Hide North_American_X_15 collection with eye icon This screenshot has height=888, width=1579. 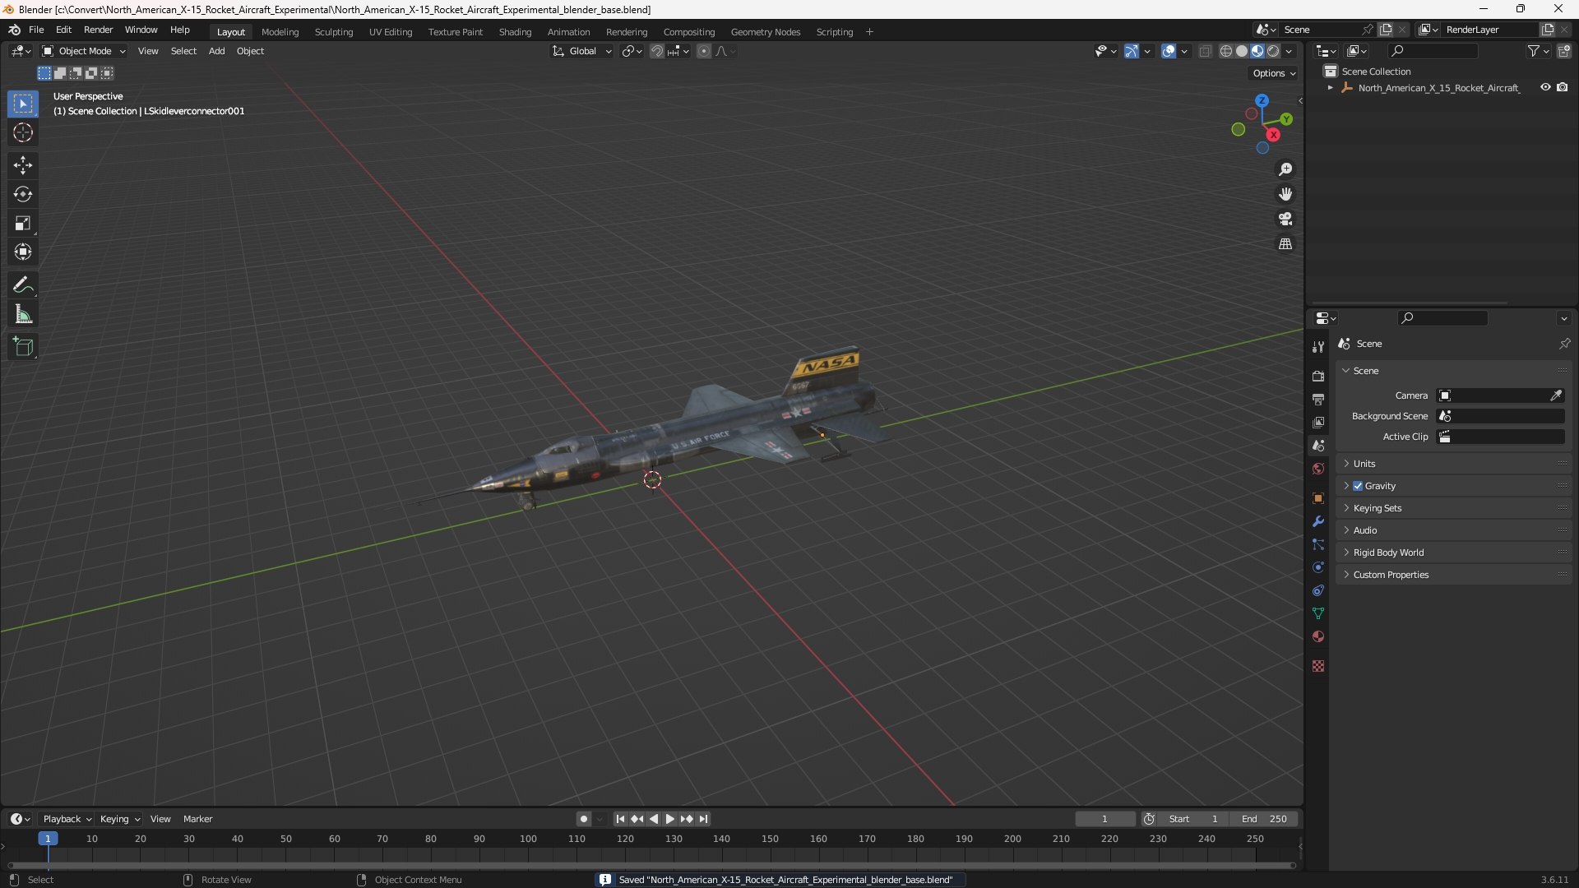[1545, 87]
